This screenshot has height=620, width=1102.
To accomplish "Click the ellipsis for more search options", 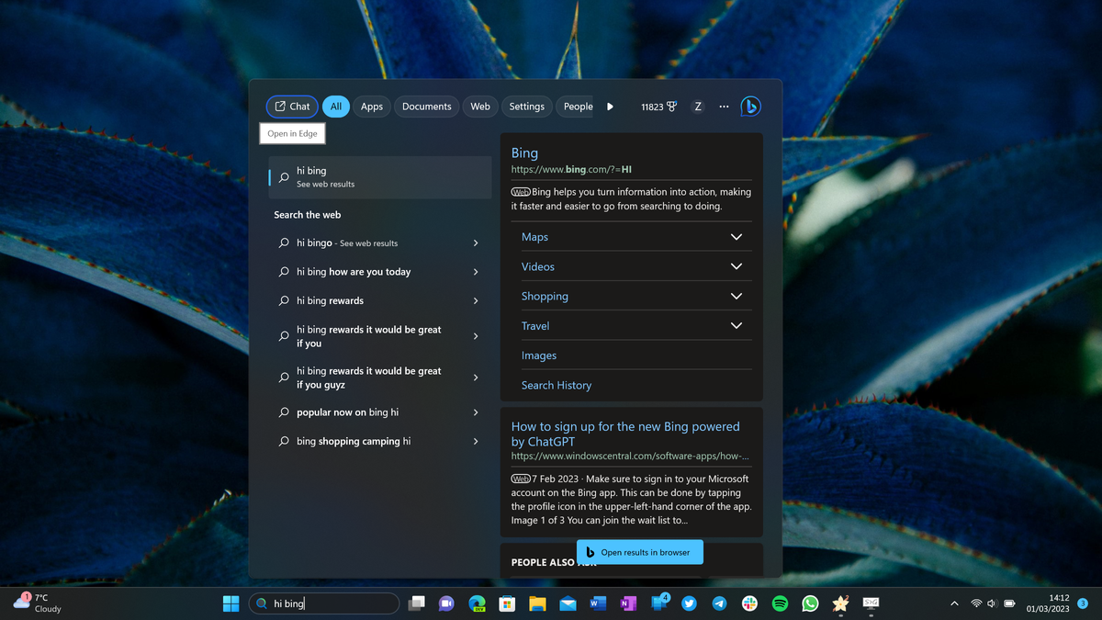I will [724, 106].
